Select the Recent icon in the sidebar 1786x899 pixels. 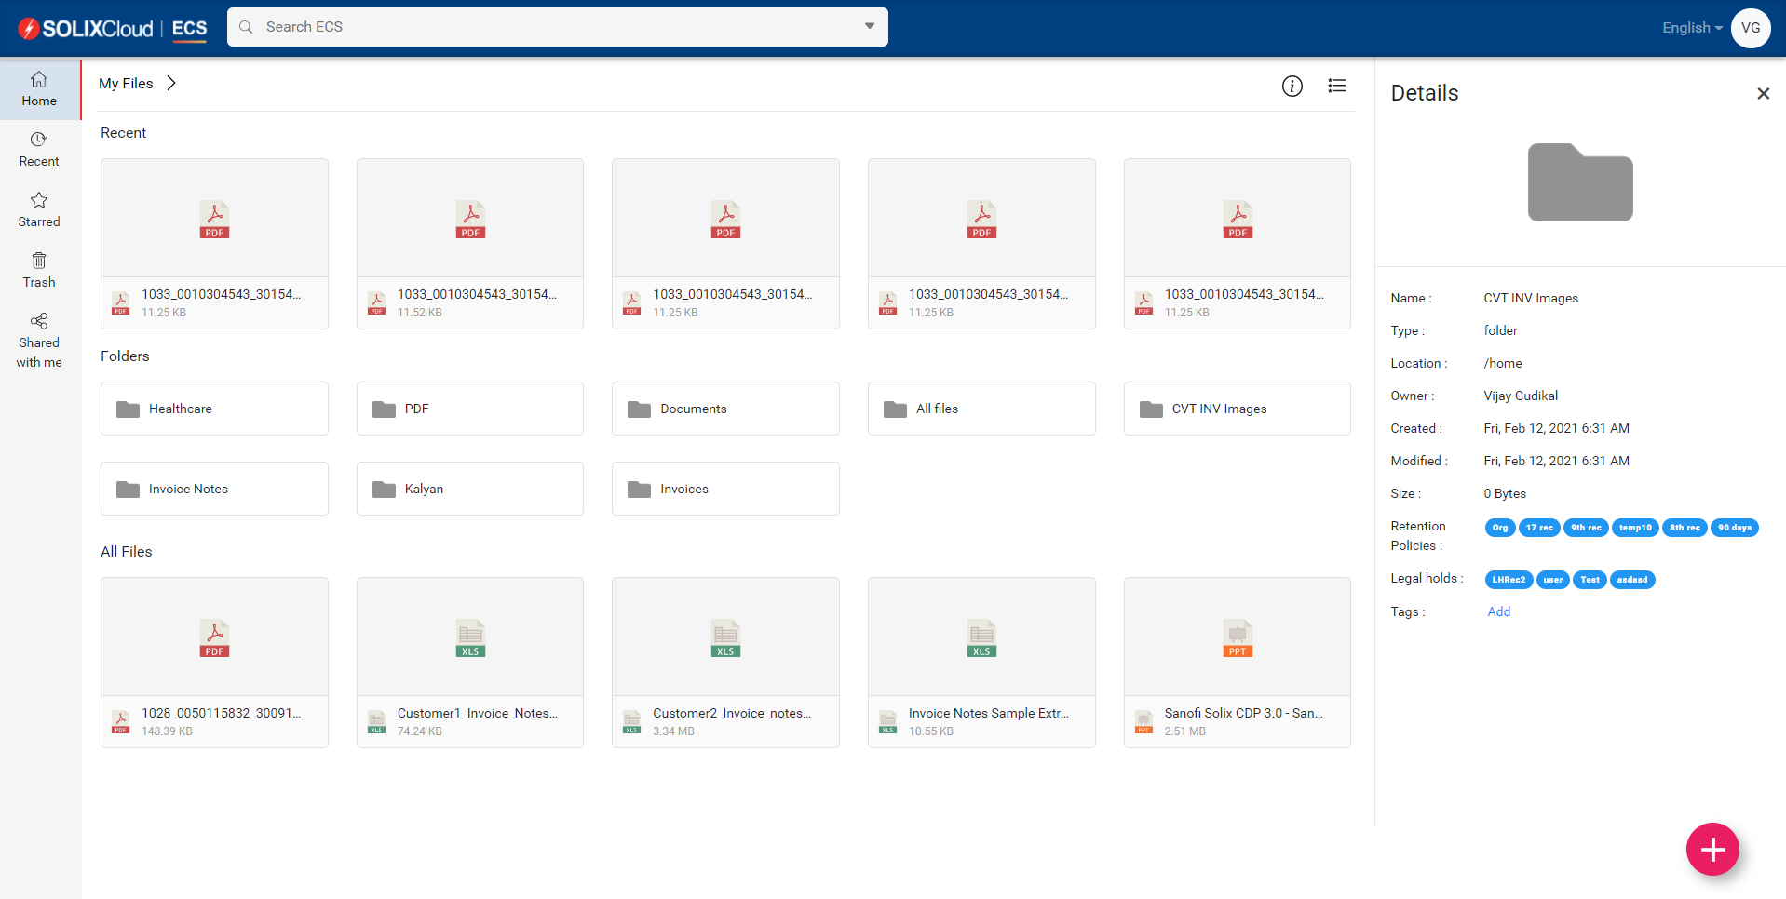pyautogui.click(x=38, y=149)
